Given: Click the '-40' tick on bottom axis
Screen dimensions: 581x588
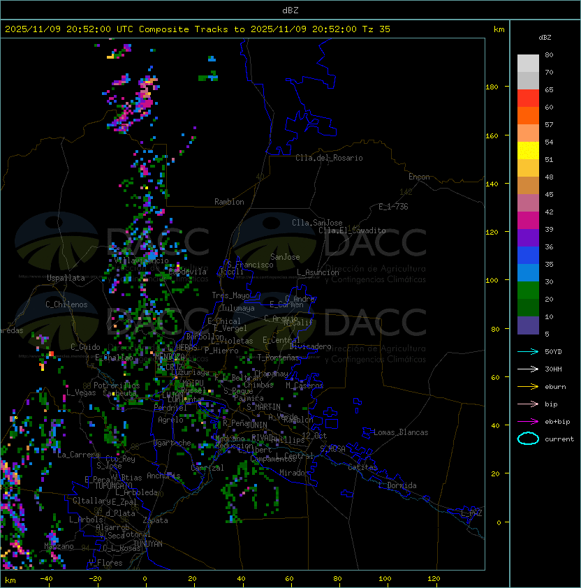Looking at the screenshot, I should pos(46,579).
